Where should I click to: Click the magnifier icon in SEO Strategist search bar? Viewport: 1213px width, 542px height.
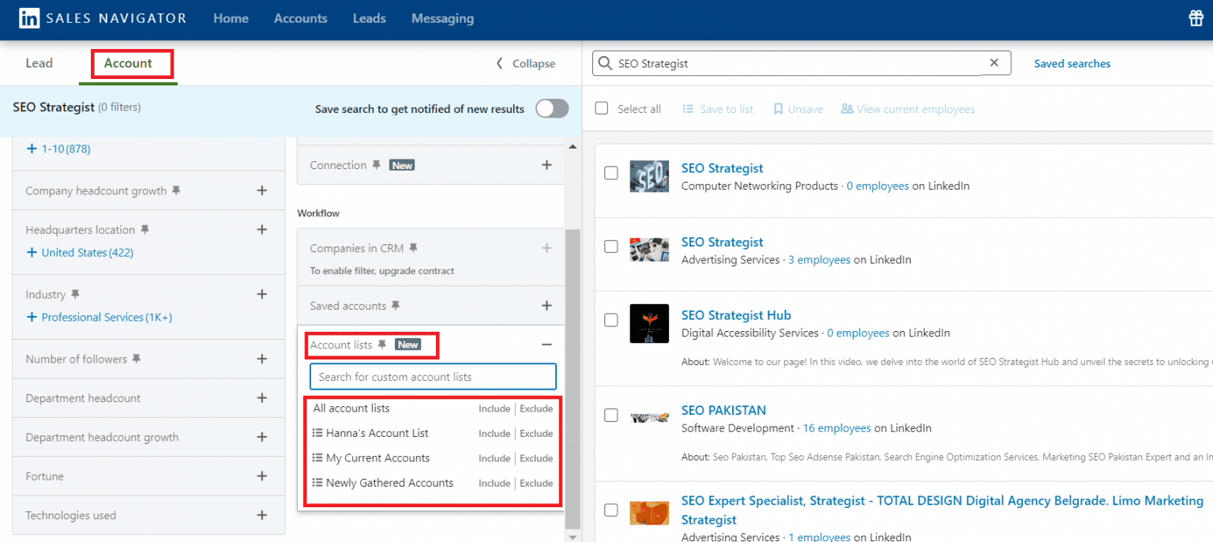click(x=604, y=62)
